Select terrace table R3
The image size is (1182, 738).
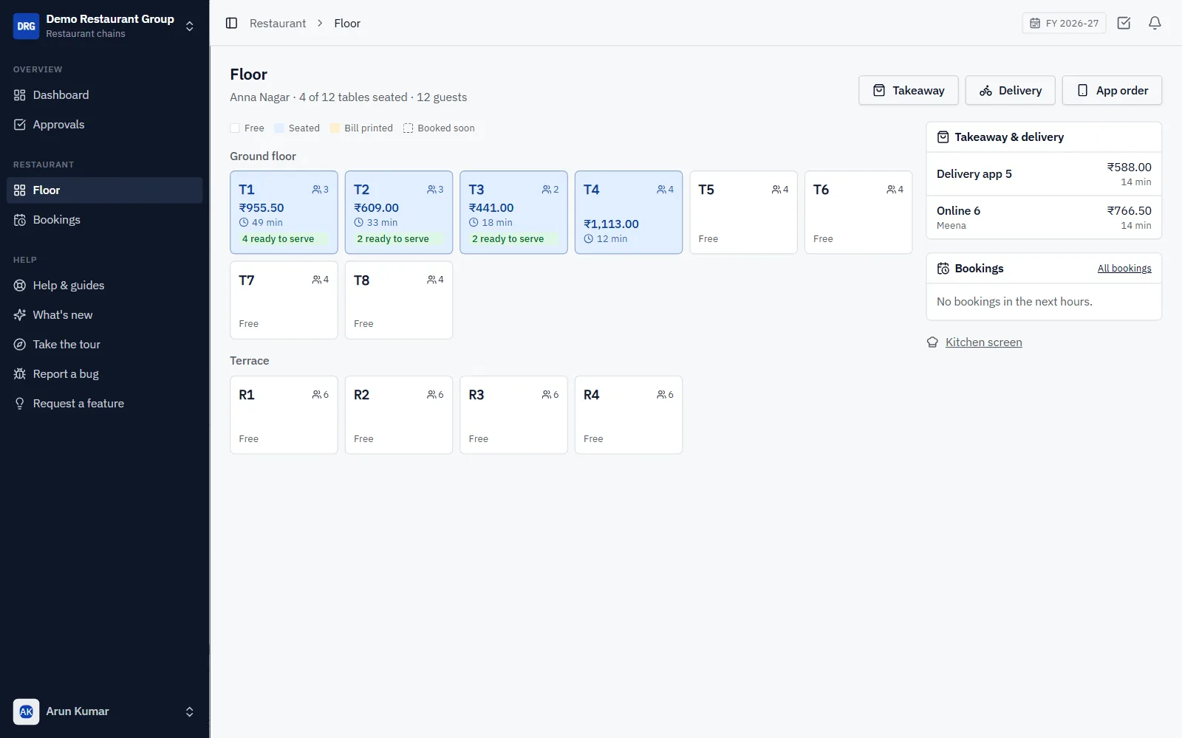(x=513, y=415)
